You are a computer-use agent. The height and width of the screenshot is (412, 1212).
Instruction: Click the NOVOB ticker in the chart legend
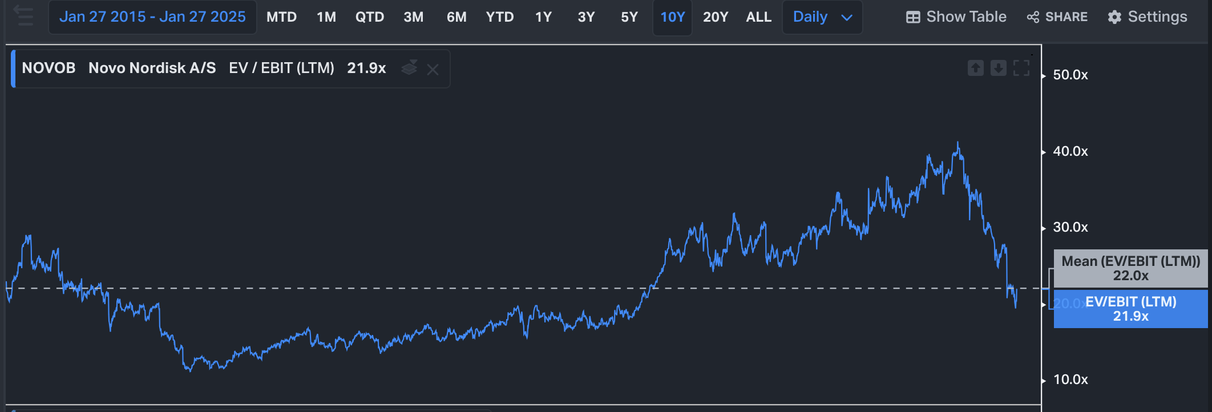[49, 68]
